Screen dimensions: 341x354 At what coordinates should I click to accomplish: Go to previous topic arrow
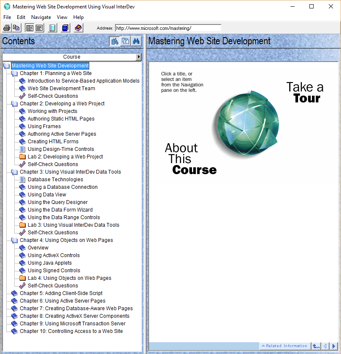(325, 346)
